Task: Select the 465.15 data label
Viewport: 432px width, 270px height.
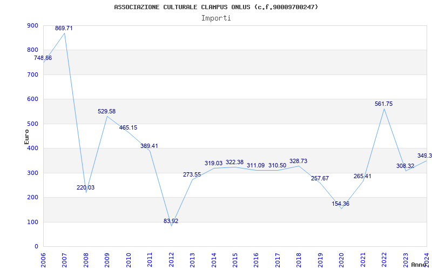Action: 128,128
